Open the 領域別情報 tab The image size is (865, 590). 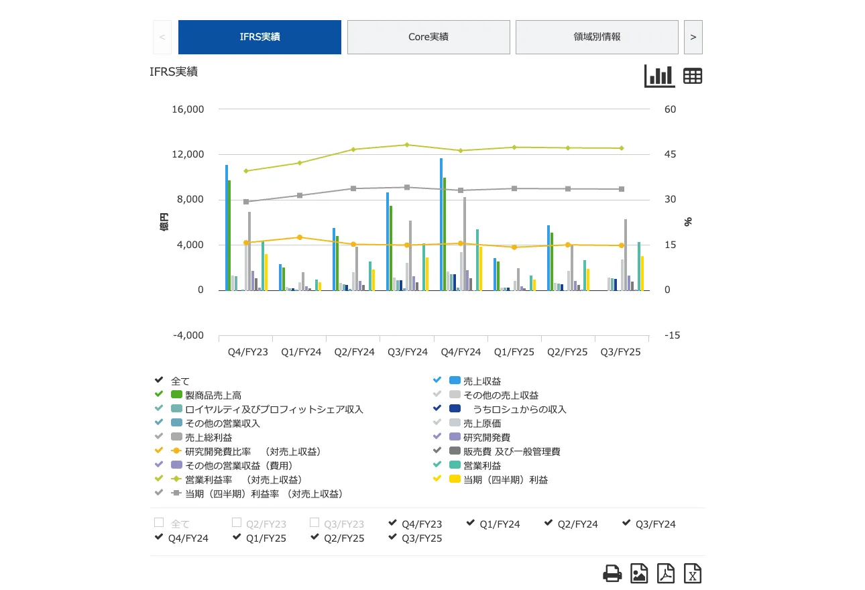(x=597, y=37)
